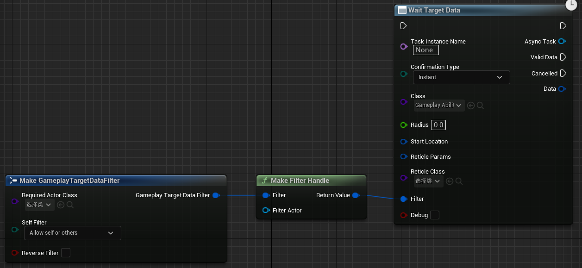
Task: Click the Filter input pin on Make Filter Handle
Action: (x=266, y=195)
